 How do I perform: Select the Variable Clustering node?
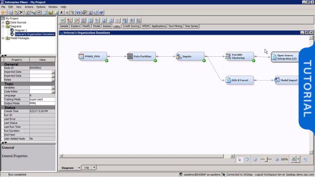pos(239,56)
